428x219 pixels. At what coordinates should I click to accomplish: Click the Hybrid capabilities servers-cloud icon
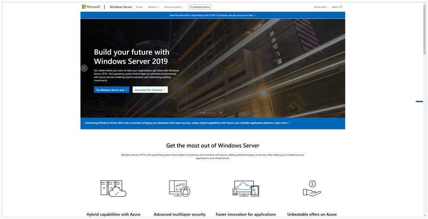point(114,188)
